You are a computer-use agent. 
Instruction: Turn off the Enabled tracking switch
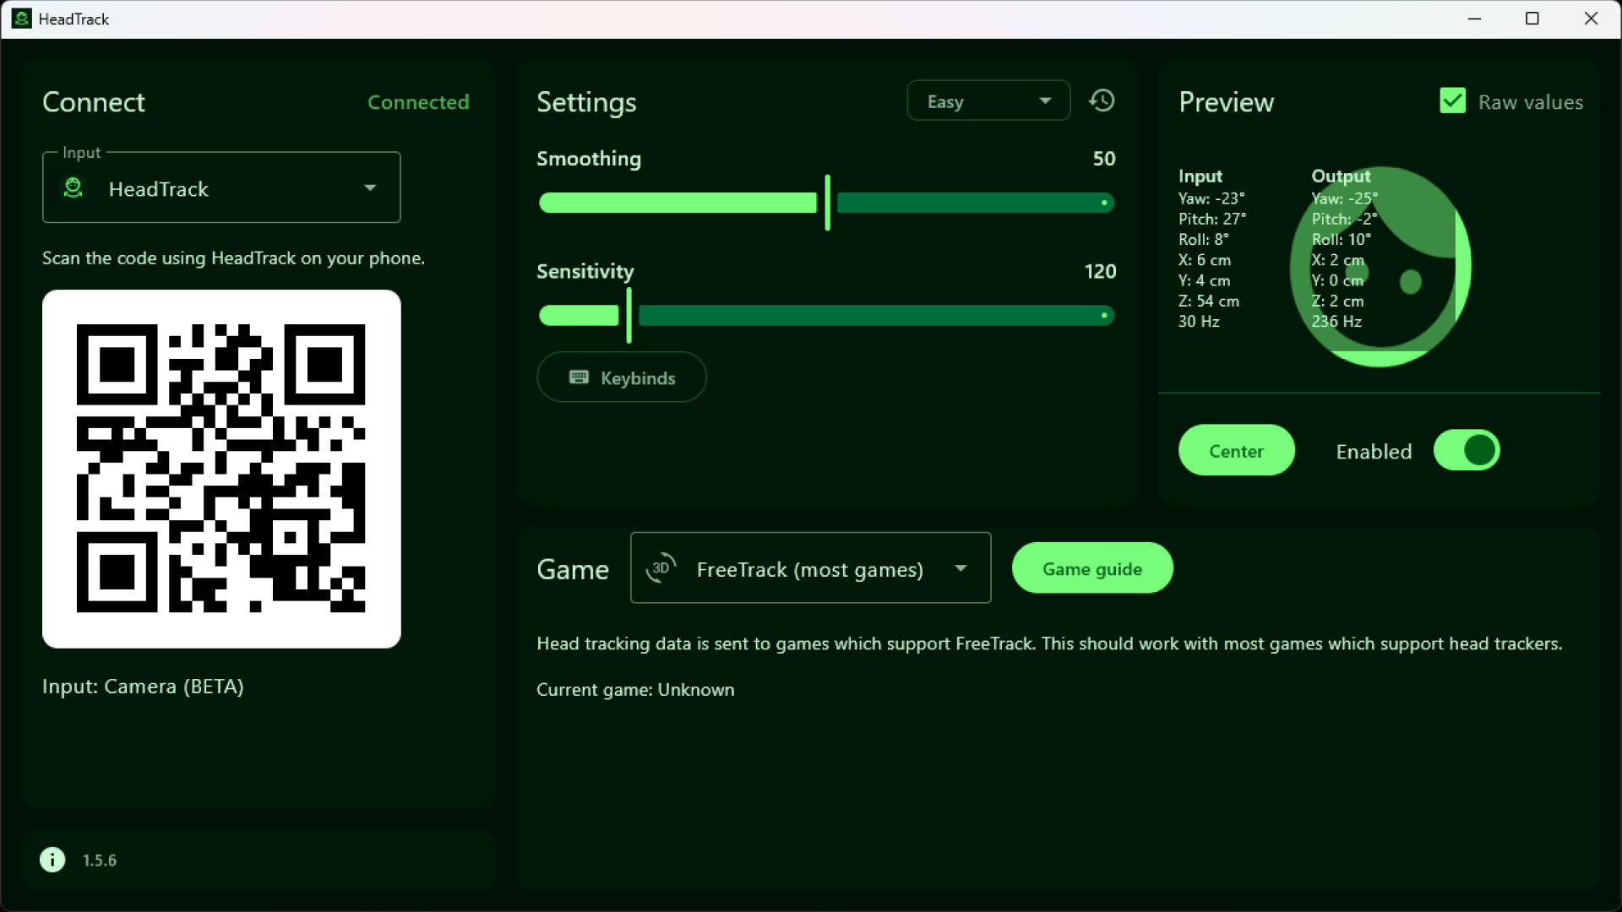point(1467,450)
